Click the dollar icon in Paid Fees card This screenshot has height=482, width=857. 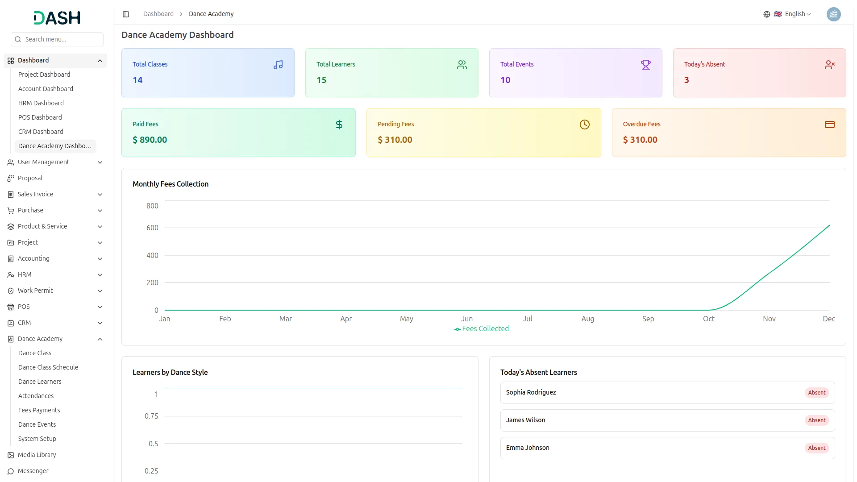tap(339, 125)
